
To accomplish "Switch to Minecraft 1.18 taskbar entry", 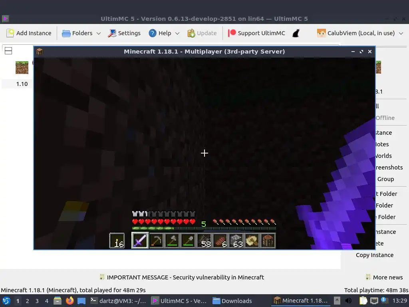I will (300, 301).
